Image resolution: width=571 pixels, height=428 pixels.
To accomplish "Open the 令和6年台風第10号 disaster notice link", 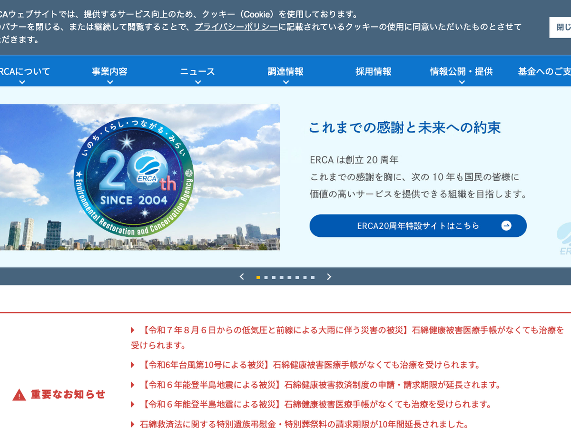I will (311, 365).
